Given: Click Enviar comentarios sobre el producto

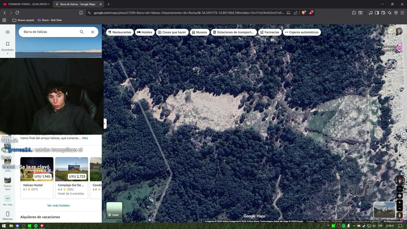Looking at the screenshot, I should point(362,221).
